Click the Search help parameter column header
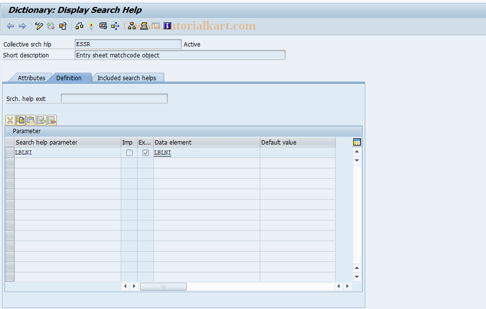 pyautogui.click(x=68, y=143)
